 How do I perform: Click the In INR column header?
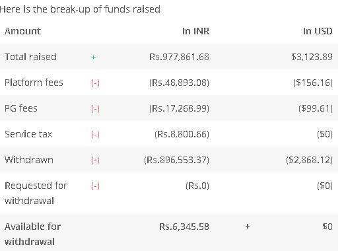[196, 31]
